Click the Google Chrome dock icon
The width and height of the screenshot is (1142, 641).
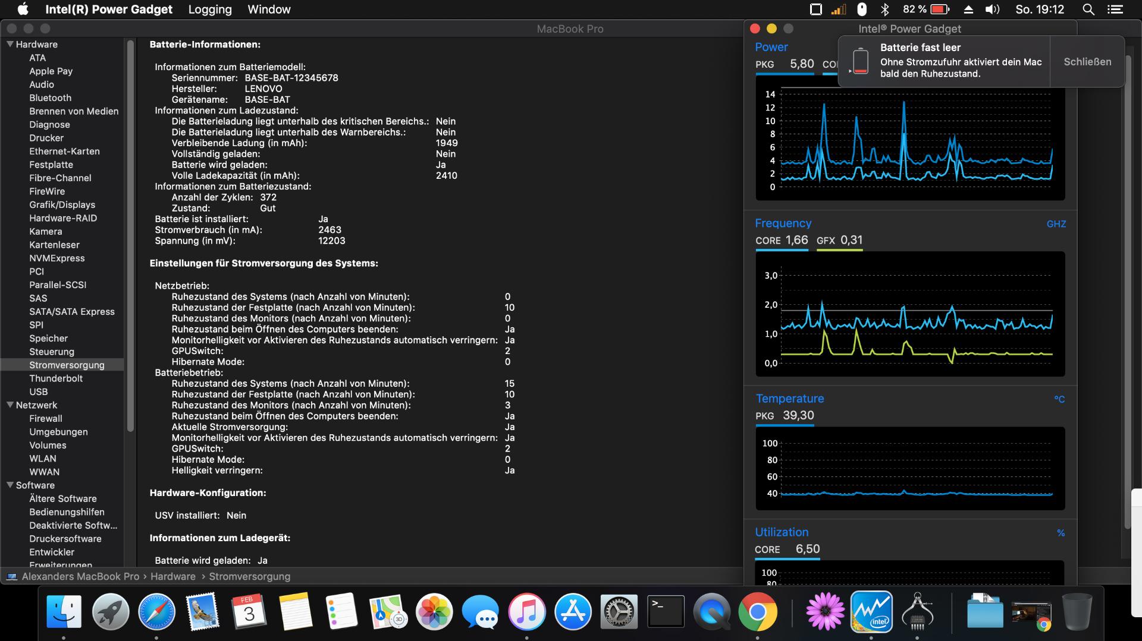click(757, 612)
